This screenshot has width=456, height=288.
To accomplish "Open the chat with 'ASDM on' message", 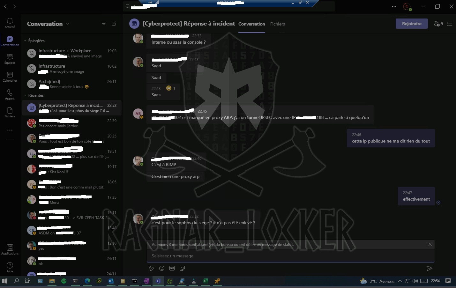I will tap(72, 230).
